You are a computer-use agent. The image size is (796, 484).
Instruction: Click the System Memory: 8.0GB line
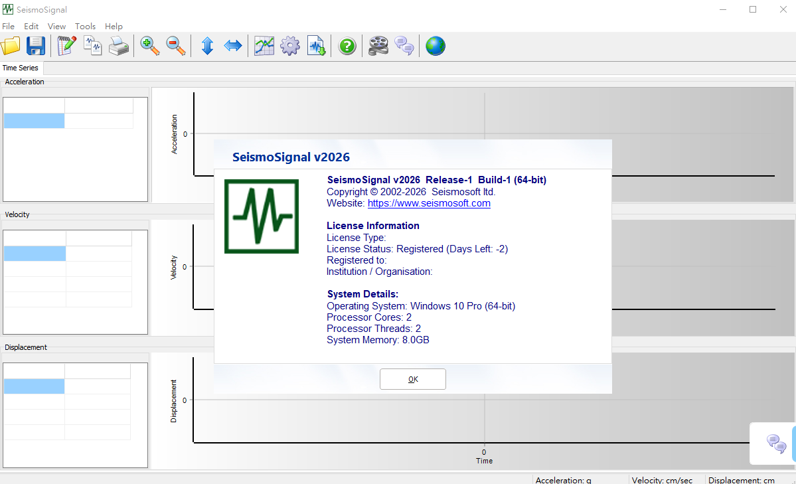[x=378, y=340]
